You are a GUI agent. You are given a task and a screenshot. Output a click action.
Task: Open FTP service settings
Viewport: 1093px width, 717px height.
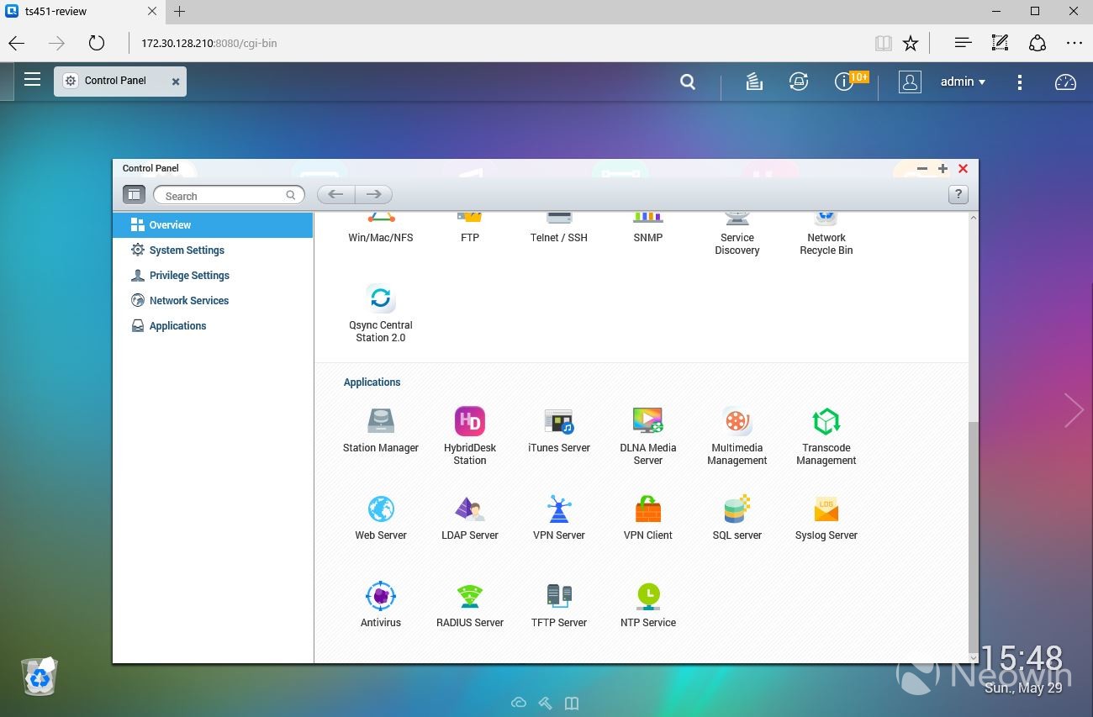coord(469,229)
